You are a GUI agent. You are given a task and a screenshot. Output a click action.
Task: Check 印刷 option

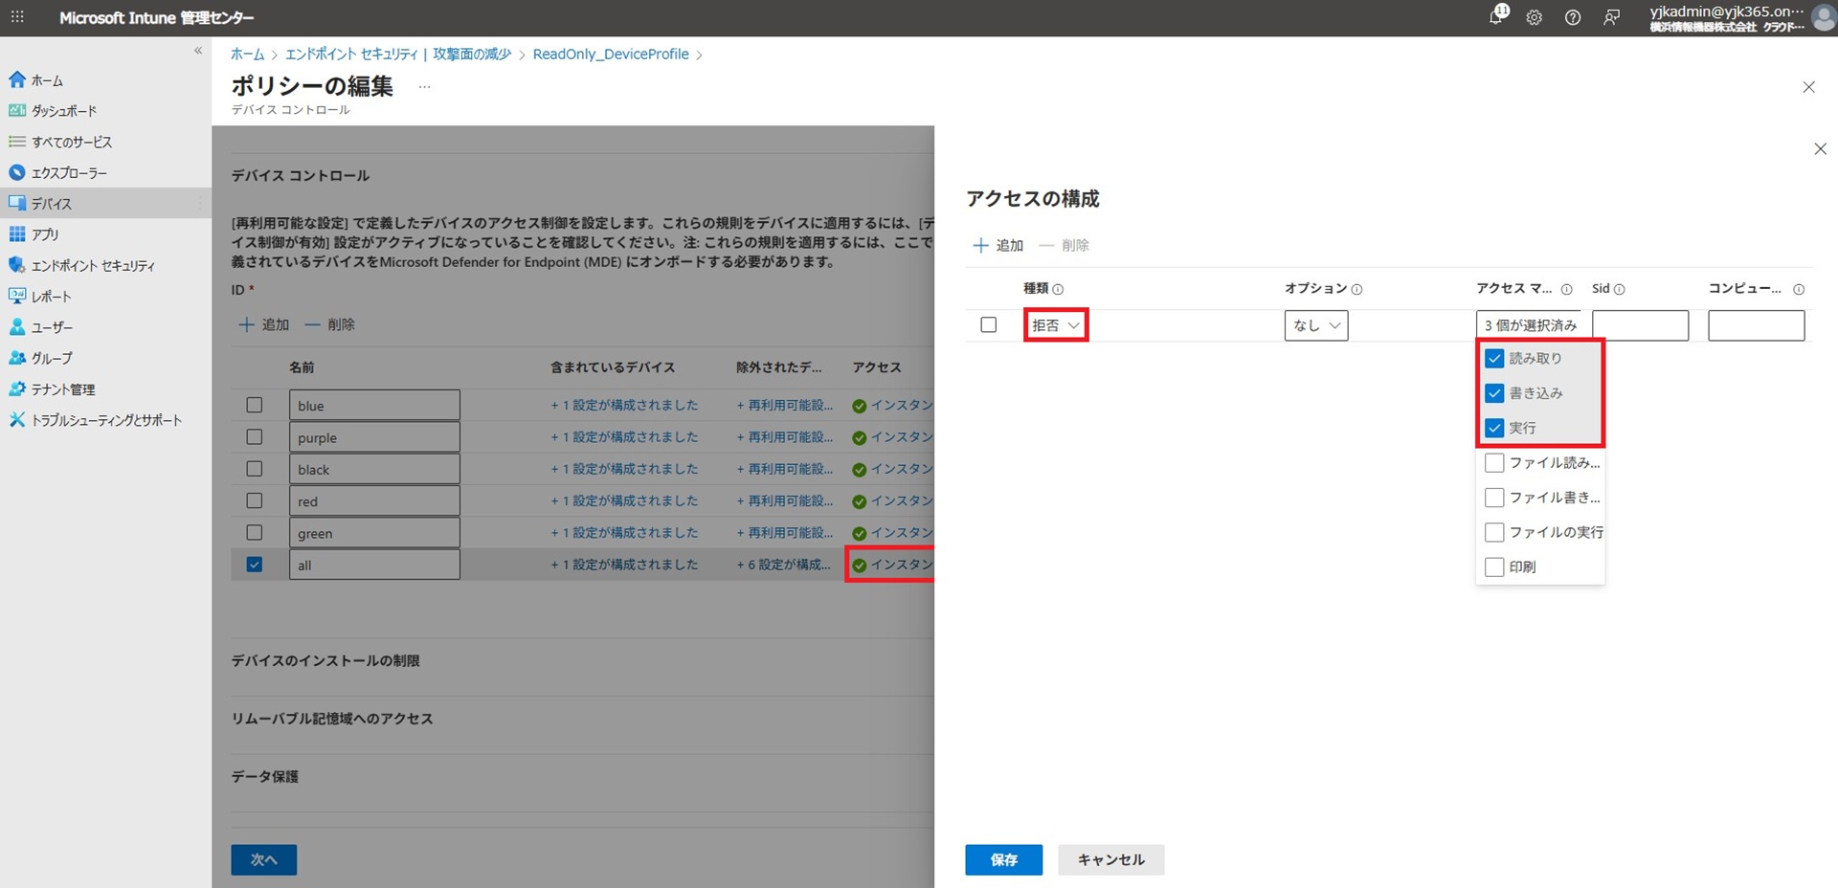coord(1494,567)
